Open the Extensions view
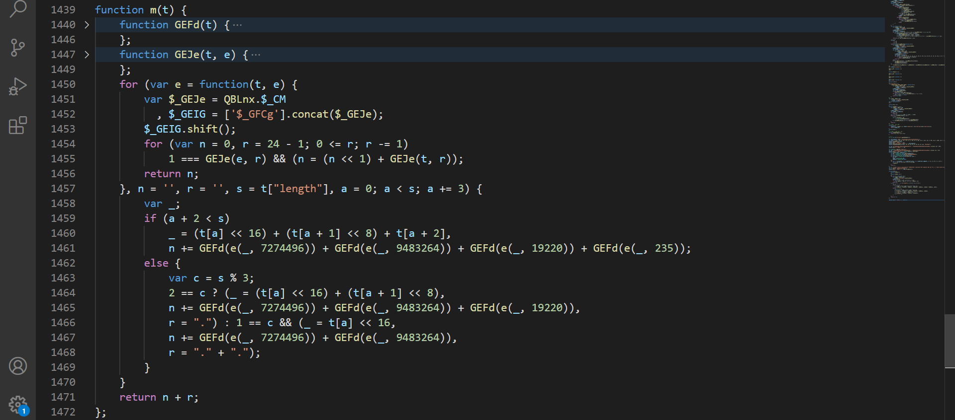The height and width of the screenshot is (420, 955). (x=18, y=125)
